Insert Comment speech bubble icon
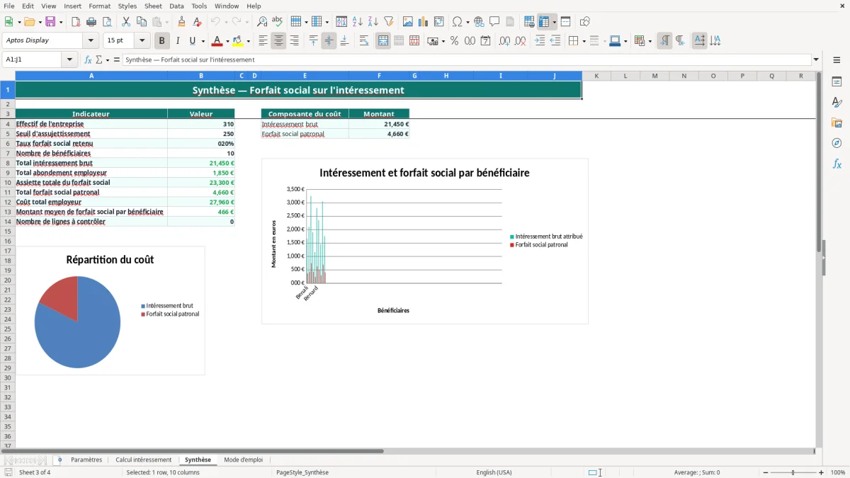 pos(494,22)
